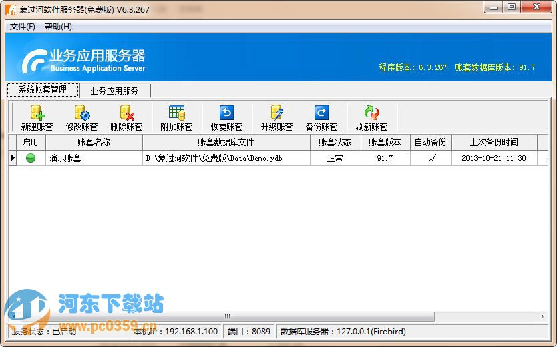
Task: Click the 端口：8089 status bar entry
Action: [x=248, y=332]
